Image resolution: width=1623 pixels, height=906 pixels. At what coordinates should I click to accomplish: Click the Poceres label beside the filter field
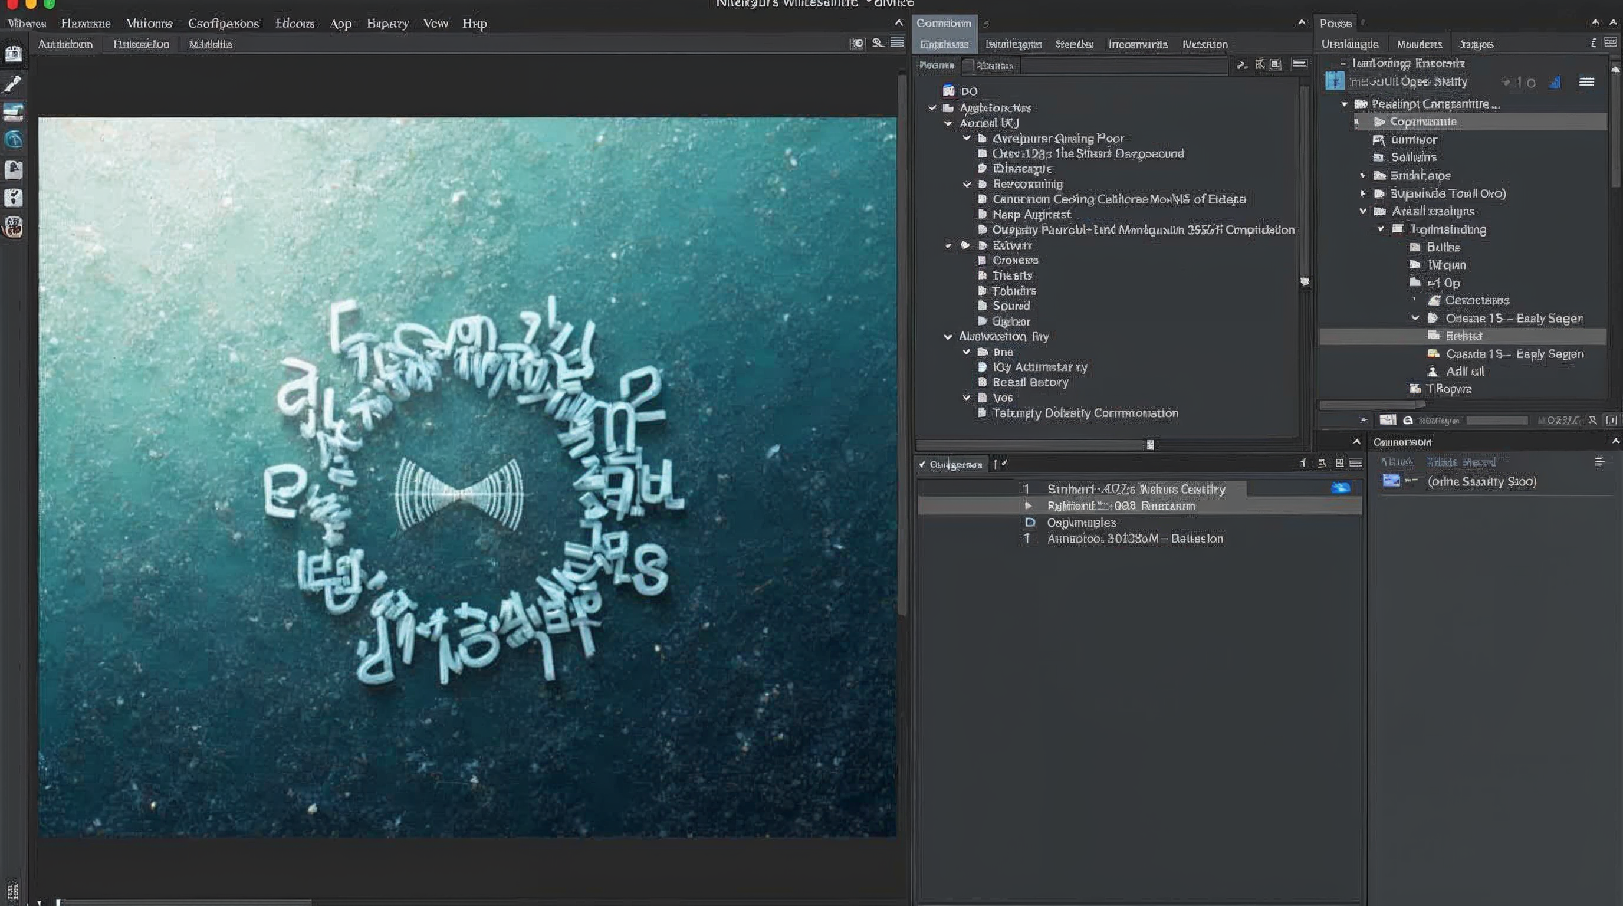click(937, 65)
